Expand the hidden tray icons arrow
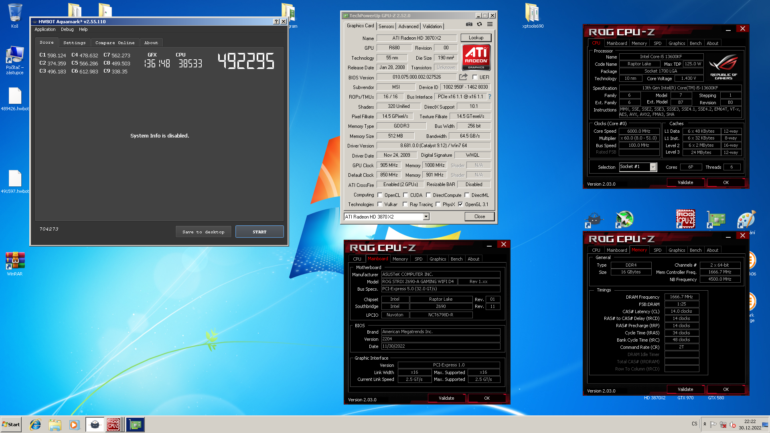This screenshot has width=770, height=433. (x=705, y=424)
